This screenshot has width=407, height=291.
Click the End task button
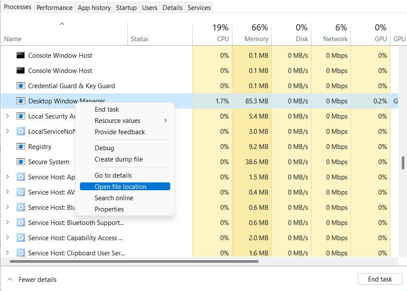(380, 279)
